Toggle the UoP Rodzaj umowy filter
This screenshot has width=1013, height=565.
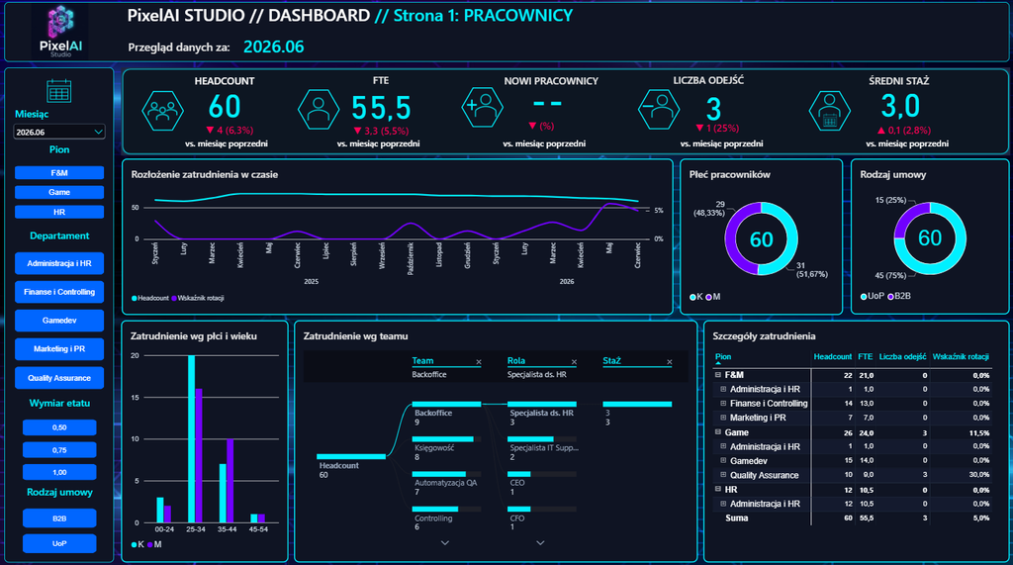tap(58, 543)
